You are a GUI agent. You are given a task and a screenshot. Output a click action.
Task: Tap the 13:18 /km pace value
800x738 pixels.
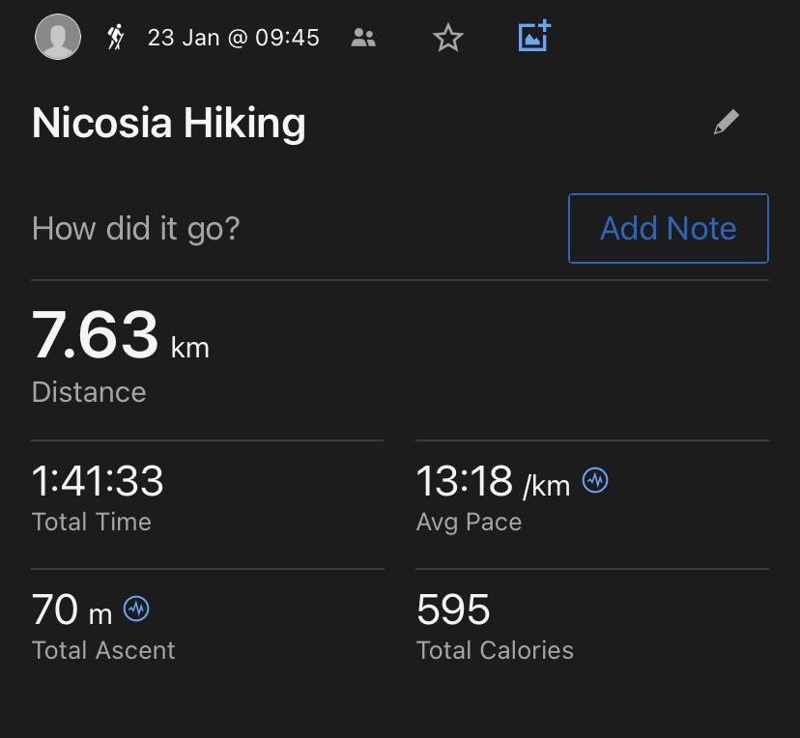(x=493, y=481)
